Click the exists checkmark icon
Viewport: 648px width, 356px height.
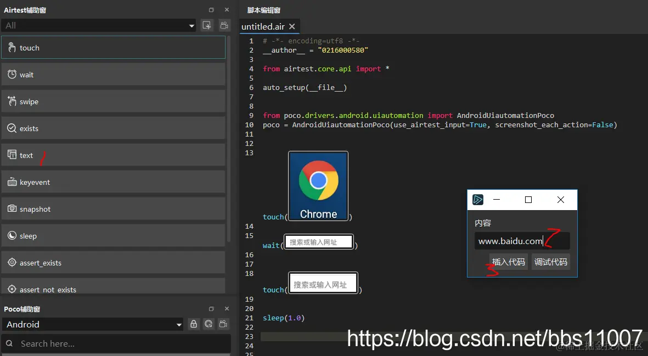(x=12, y=128)
